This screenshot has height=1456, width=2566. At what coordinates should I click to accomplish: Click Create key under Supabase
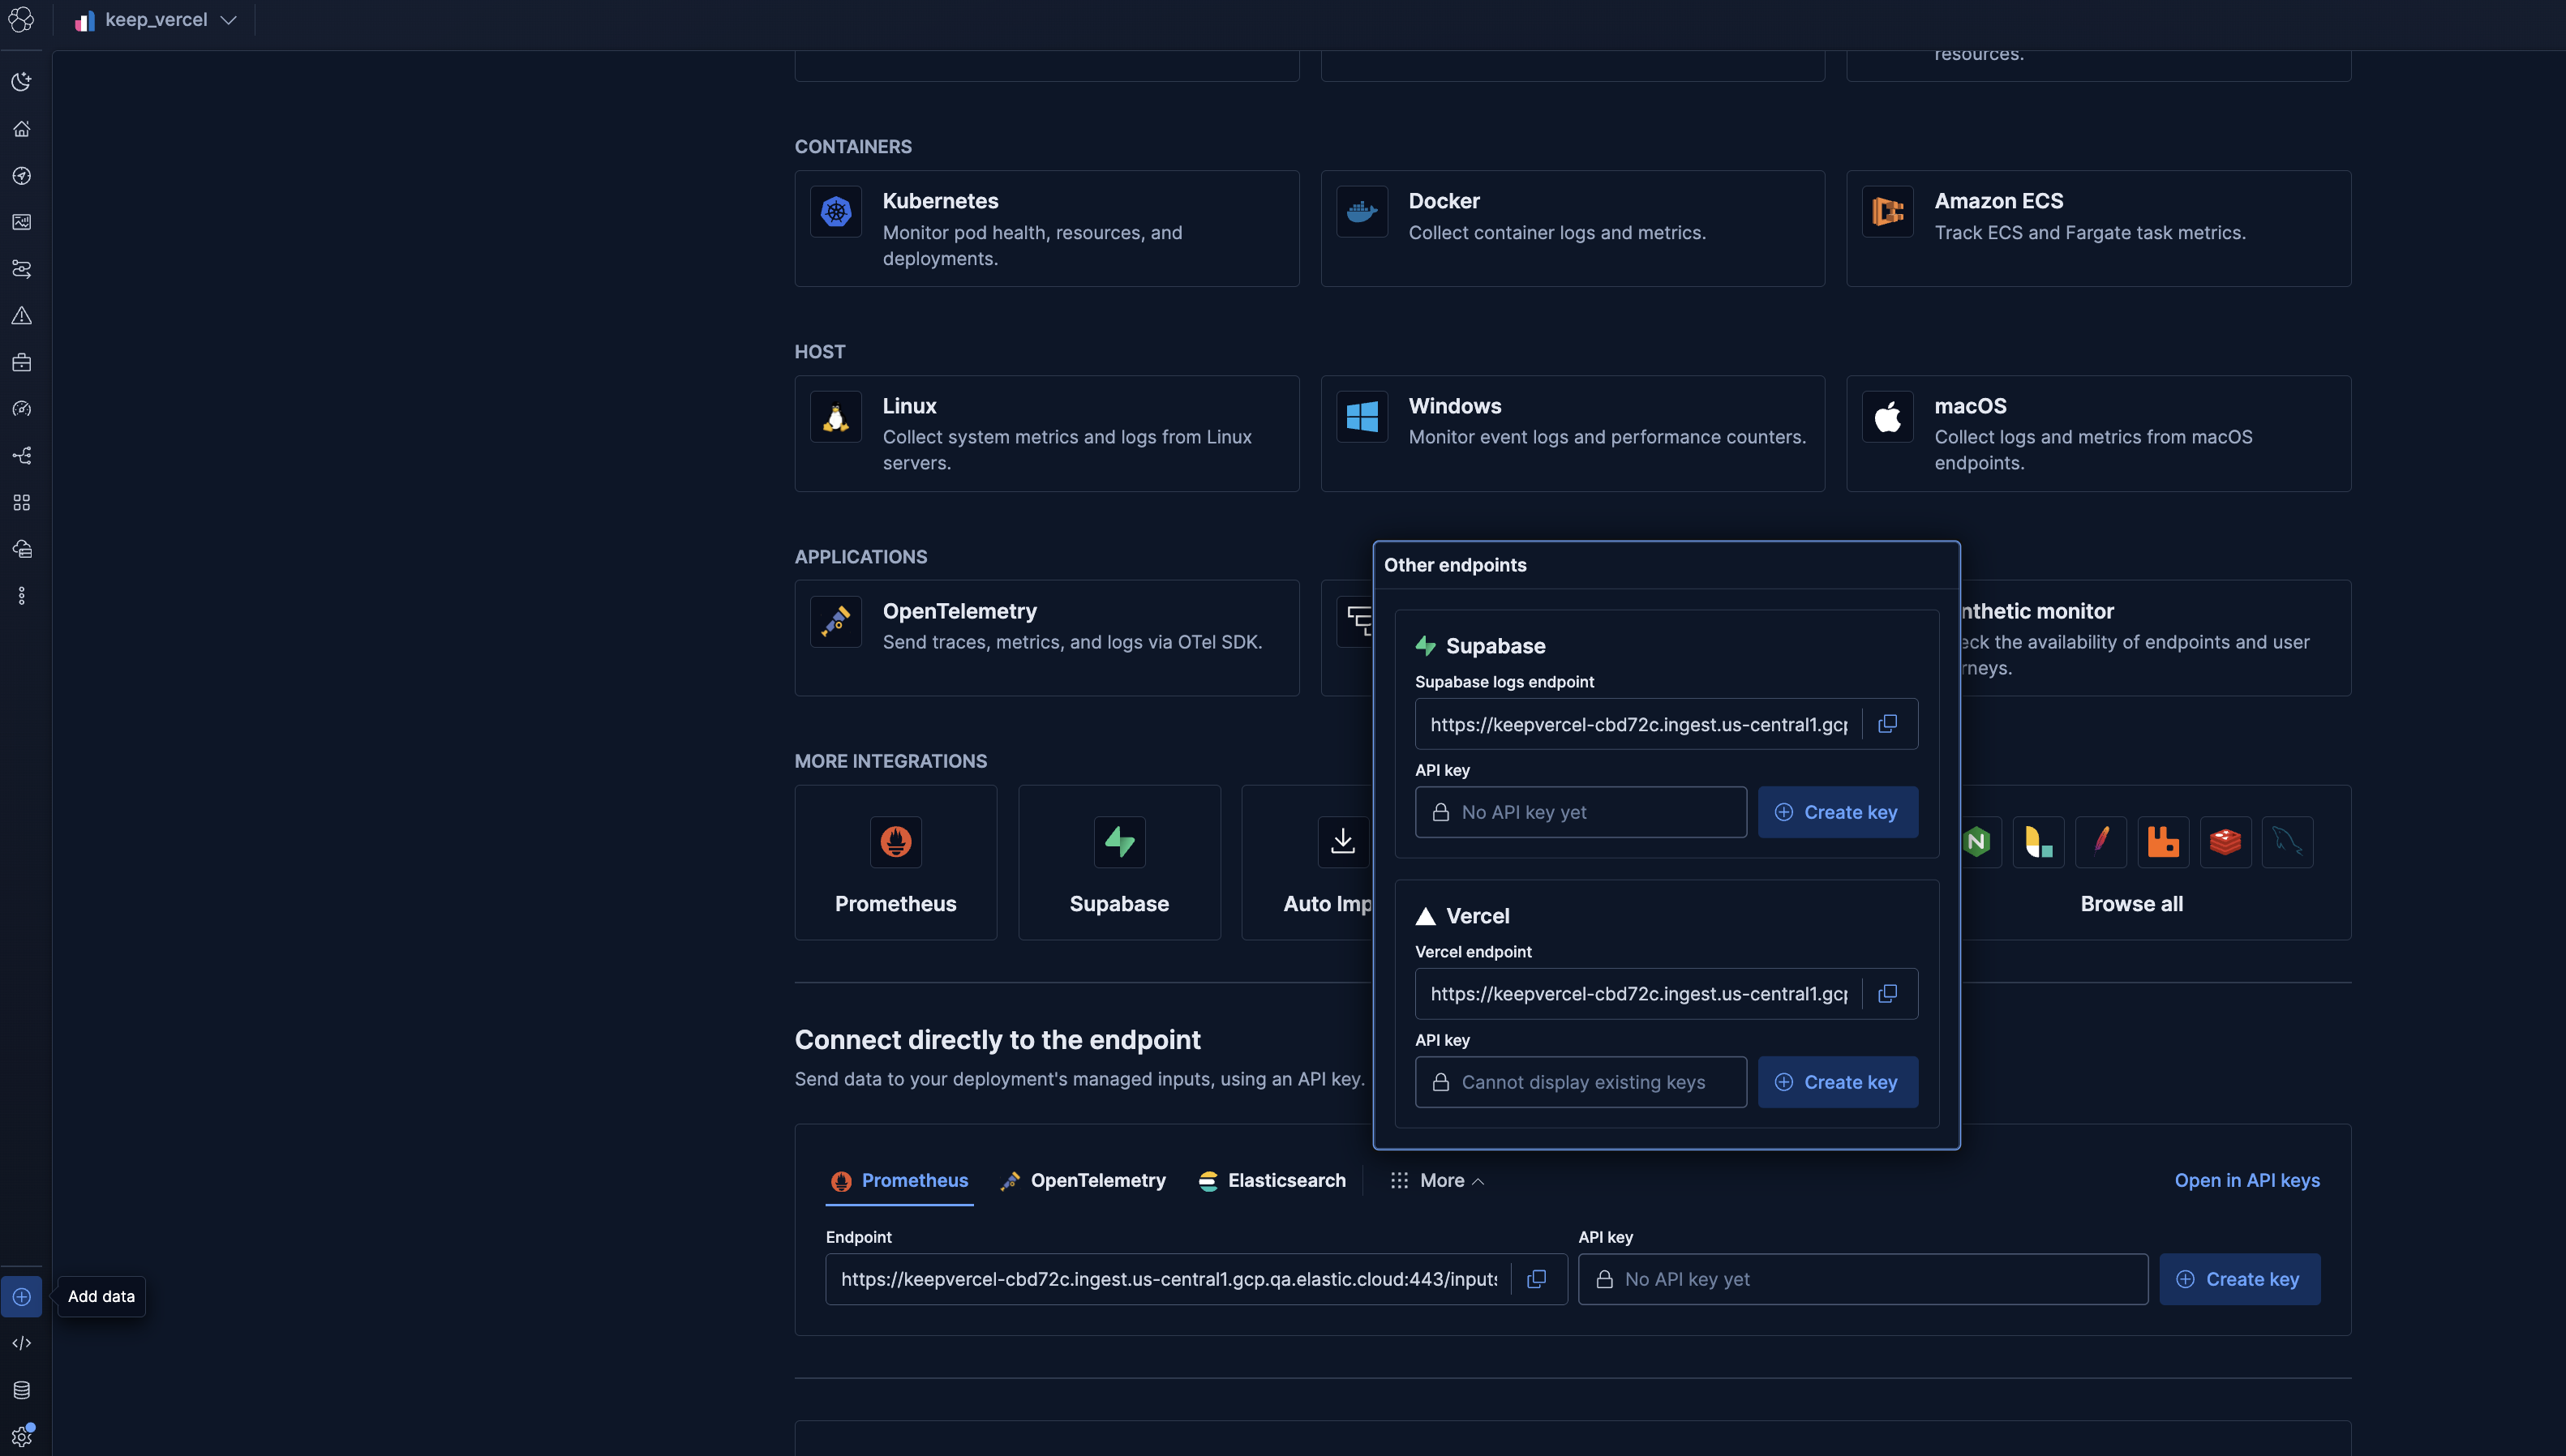pyautogui.click(x=1838, y=812)
